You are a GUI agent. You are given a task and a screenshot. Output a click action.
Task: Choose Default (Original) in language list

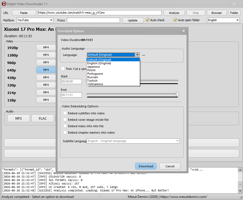[113, 60]
